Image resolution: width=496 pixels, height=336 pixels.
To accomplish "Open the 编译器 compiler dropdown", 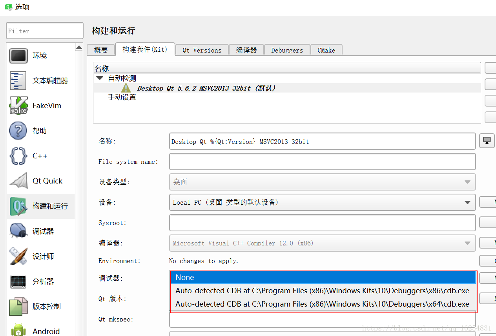I will (323, 243).
